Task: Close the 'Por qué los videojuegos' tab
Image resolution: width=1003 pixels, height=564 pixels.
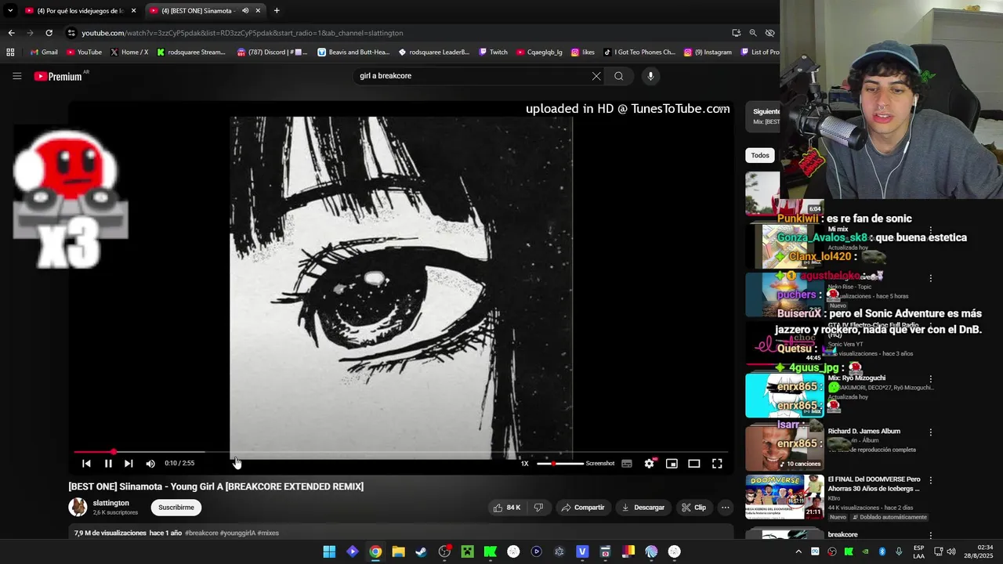Action: point(133,11)
